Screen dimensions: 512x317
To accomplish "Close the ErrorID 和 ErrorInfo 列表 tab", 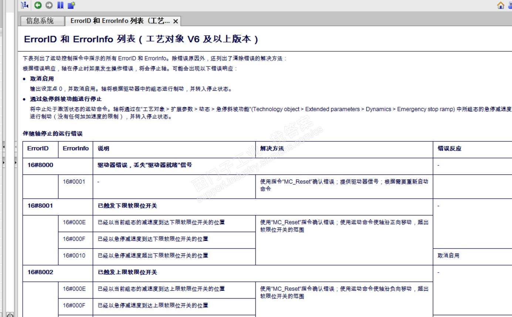I will tap(175, 21).
